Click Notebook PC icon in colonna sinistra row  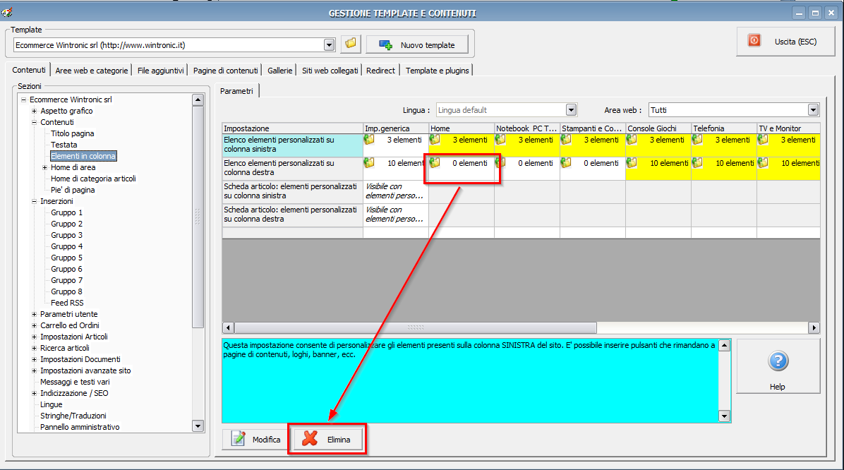coord(500,140)
